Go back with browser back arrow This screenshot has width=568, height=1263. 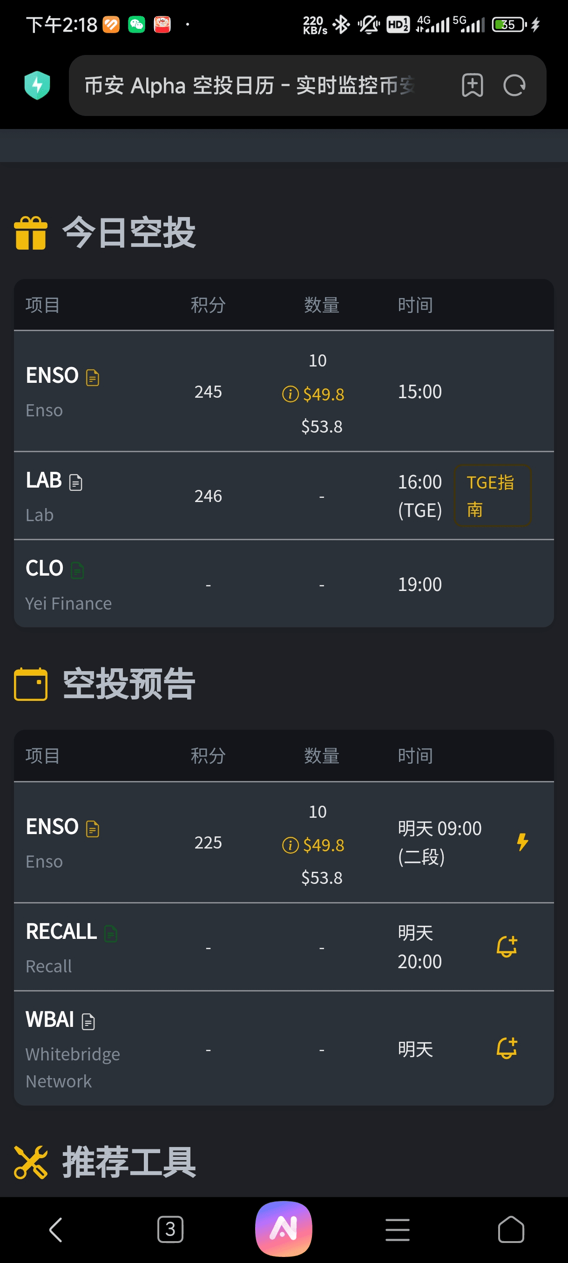pos(56,1229)
